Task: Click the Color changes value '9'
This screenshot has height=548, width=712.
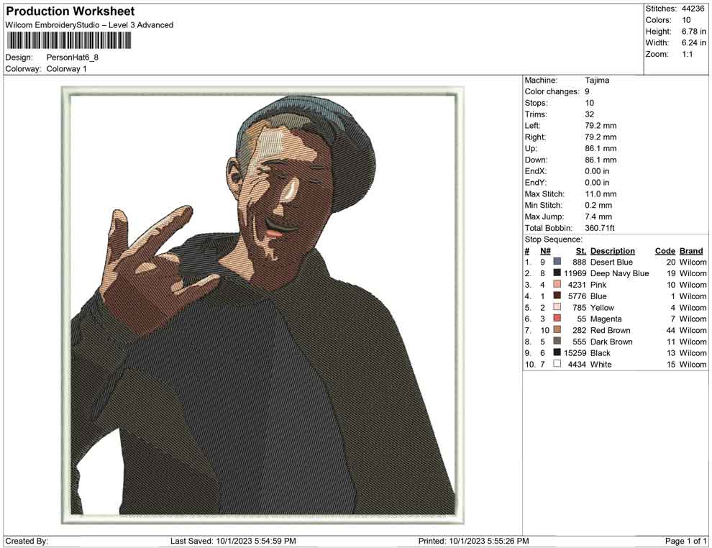Action: click(x=587, y=92)
